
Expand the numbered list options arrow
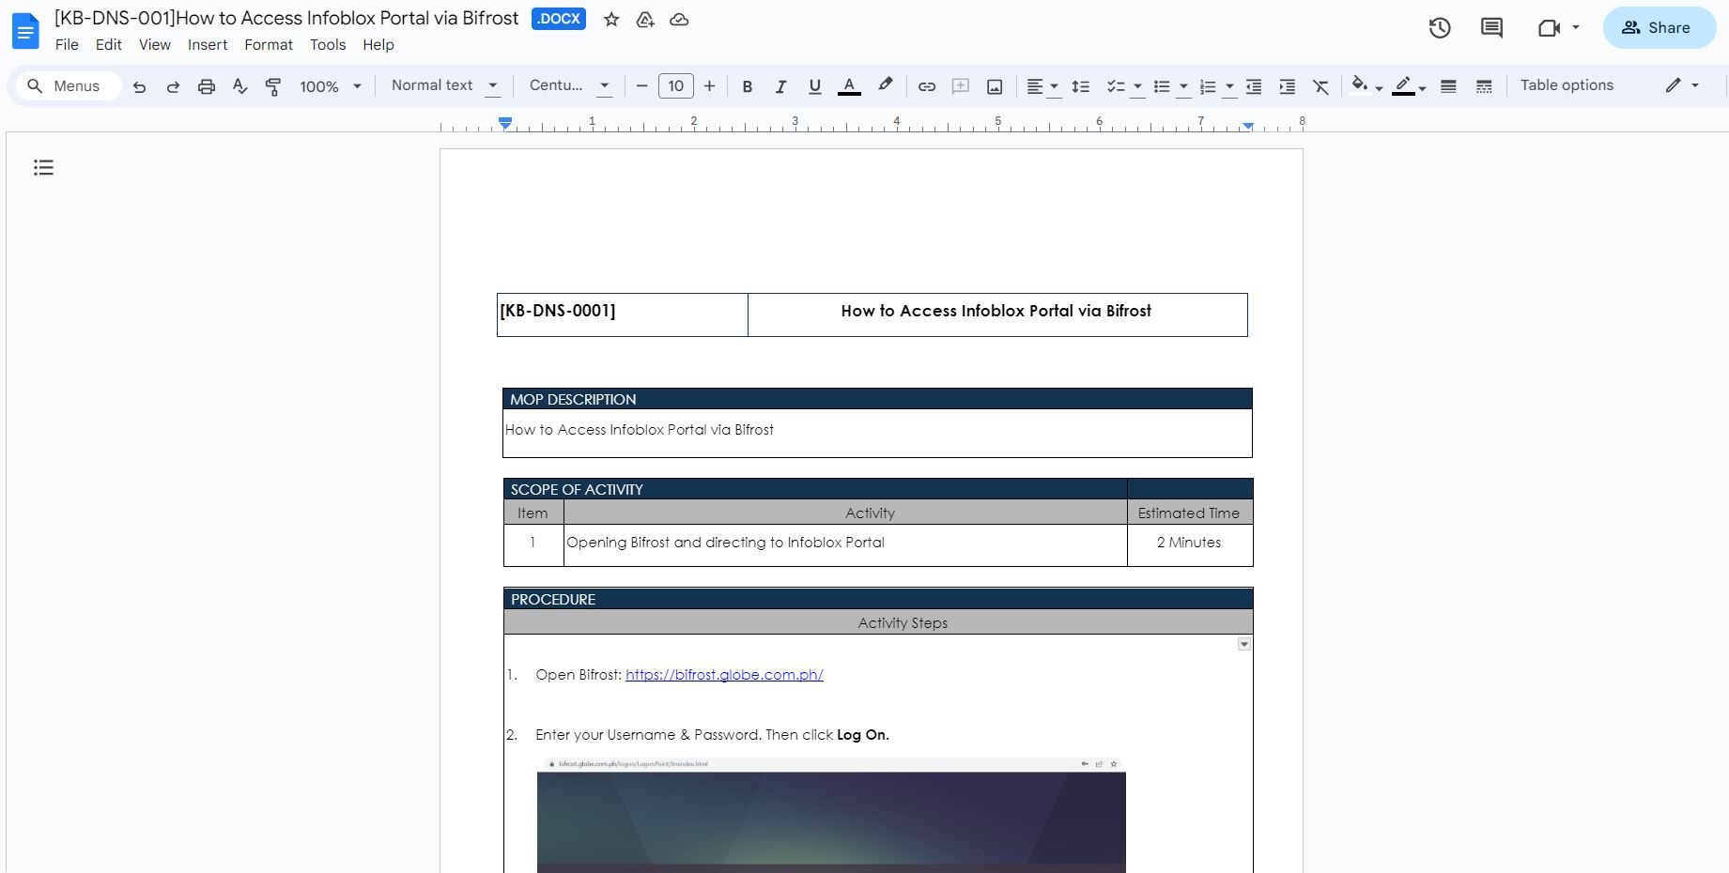[x=1229, y=87]
